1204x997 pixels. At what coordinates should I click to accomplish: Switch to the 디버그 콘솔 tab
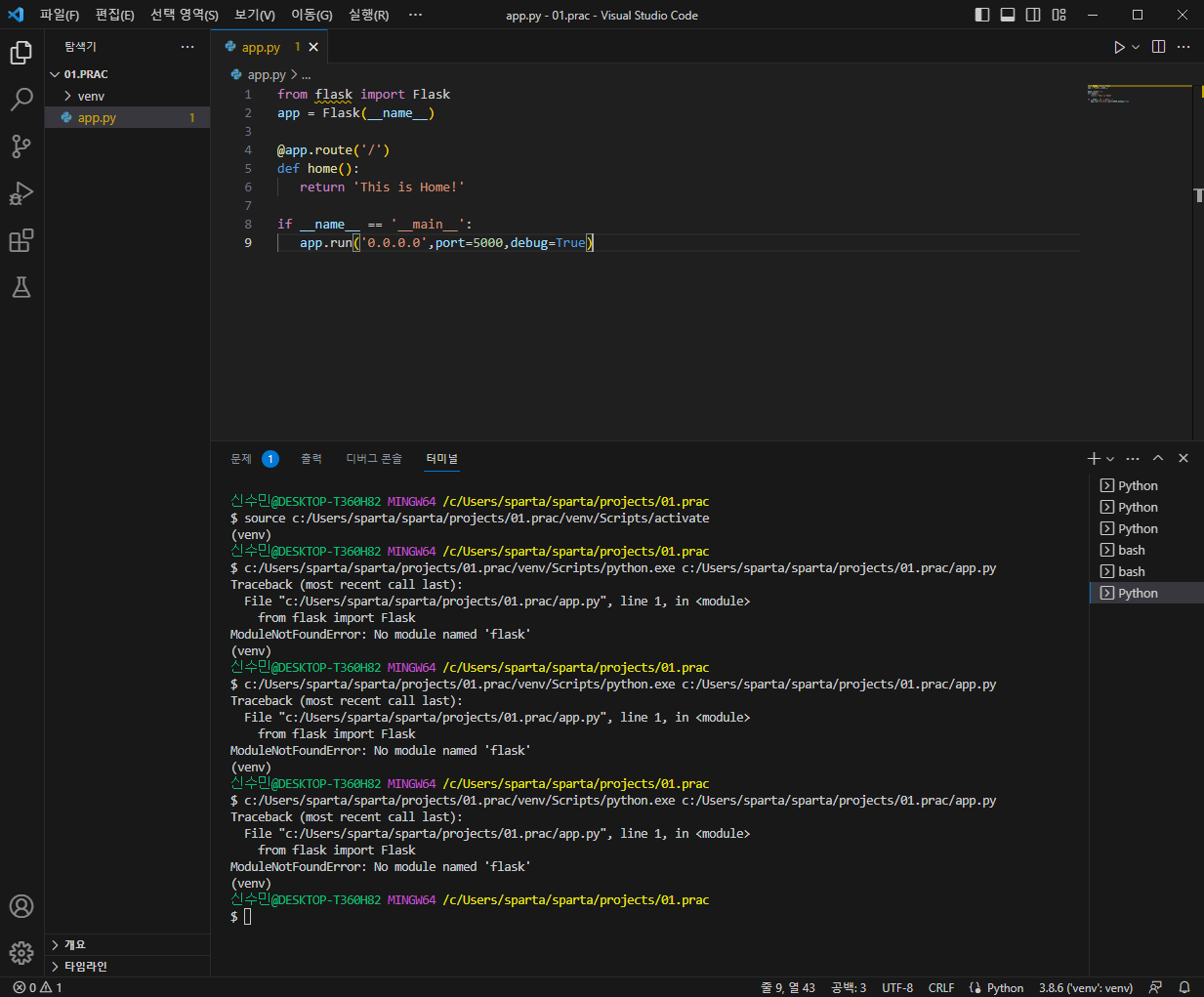pos(374,459)
